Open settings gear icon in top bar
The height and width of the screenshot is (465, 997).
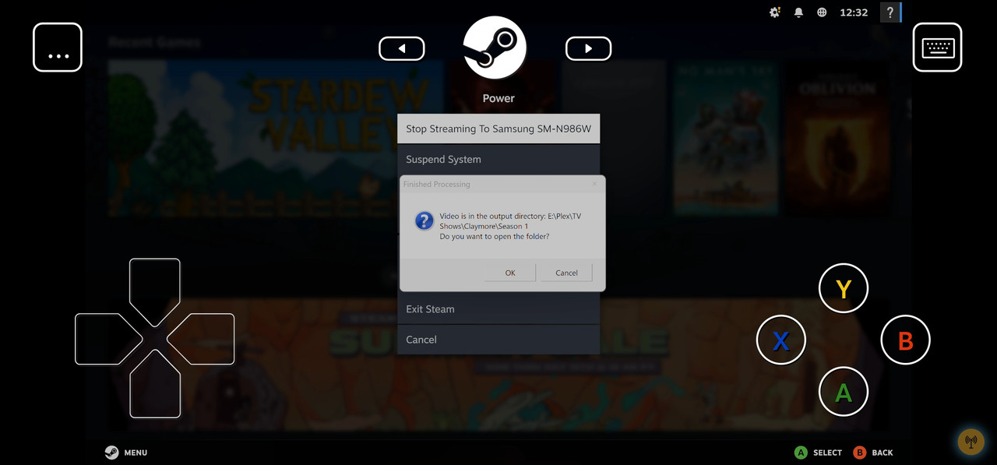(x=774, y=12)
